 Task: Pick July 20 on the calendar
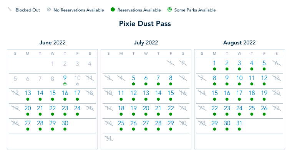pos(146,108)
